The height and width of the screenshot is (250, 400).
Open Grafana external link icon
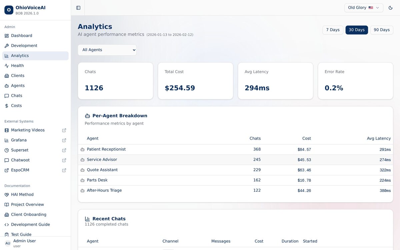[64, 140]
